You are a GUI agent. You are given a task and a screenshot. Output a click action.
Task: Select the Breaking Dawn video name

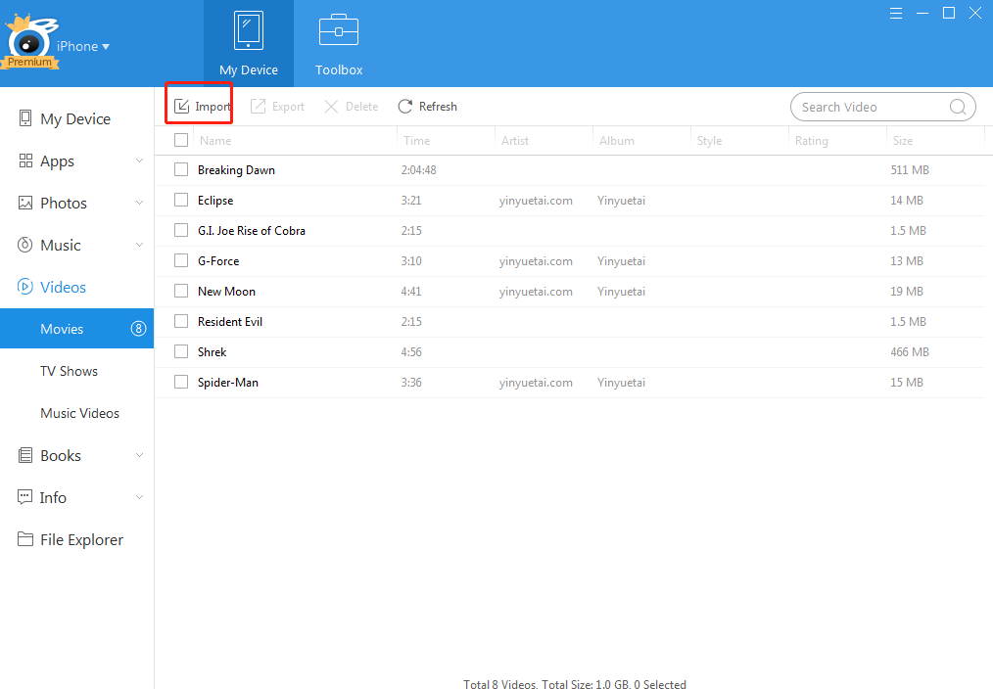coord(236,170)
